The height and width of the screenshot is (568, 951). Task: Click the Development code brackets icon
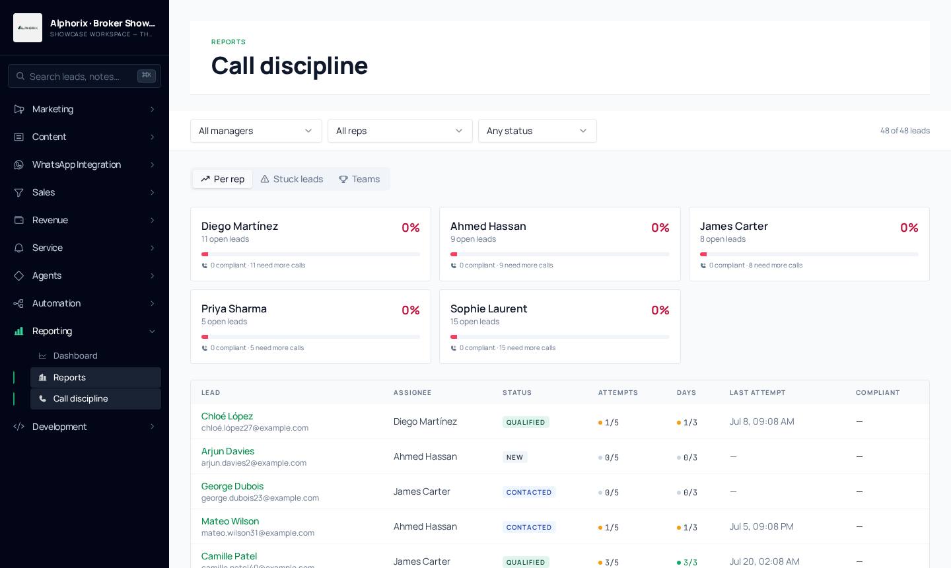(x=19, y=427)
